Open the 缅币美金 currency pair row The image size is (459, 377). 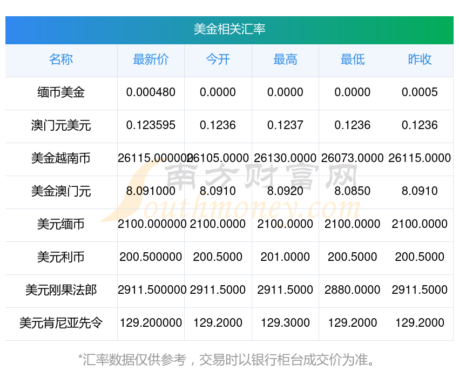[x=61, y=93]
